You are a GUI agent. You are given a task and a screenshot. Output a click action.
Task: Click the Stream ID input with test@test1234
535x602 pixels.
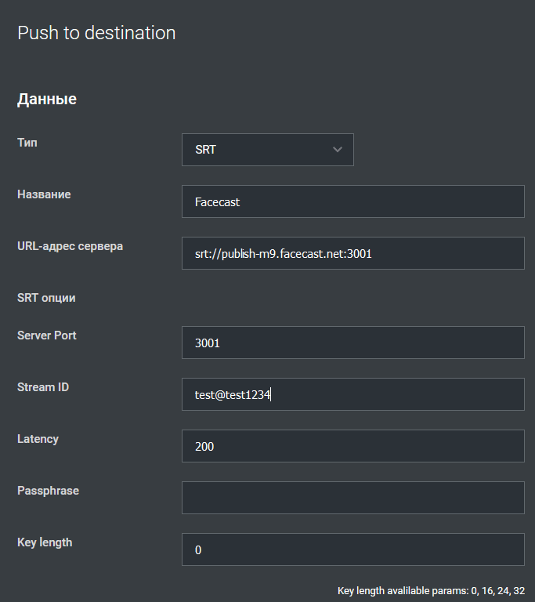353,394
